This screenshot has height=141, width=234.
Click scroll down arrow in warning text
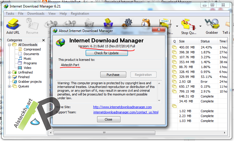point(159,101)
